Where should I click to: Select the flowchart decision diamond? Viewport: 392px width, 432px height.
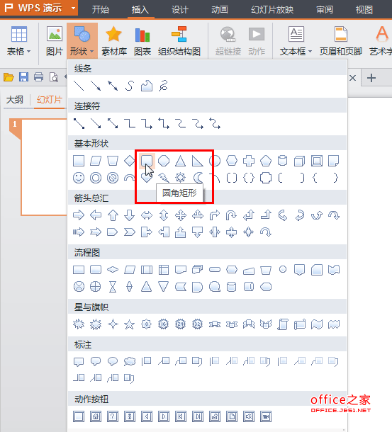pyautogui.click(x=113, y=269)
